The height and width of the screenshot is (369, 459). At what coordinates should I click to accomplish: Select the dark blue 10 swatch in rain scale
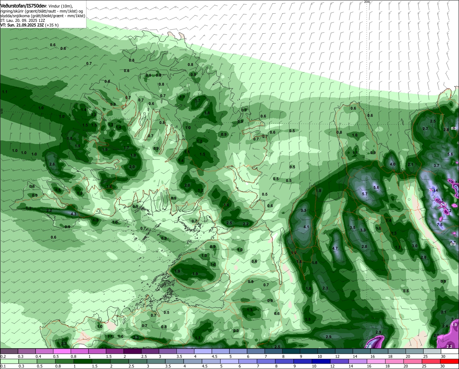tap(320, 361)
